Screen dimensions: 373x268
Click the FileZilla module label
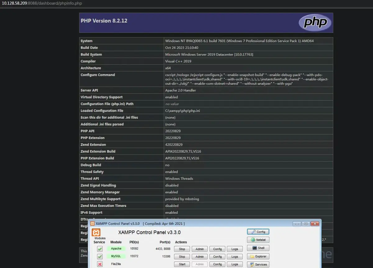tap(116, 264)
